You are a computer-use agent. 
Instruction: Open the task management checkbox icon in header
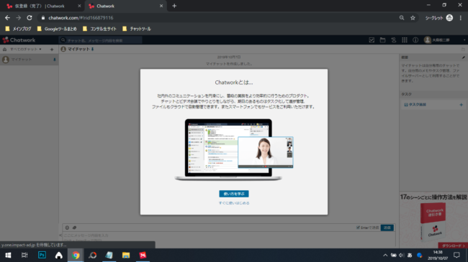372,40
